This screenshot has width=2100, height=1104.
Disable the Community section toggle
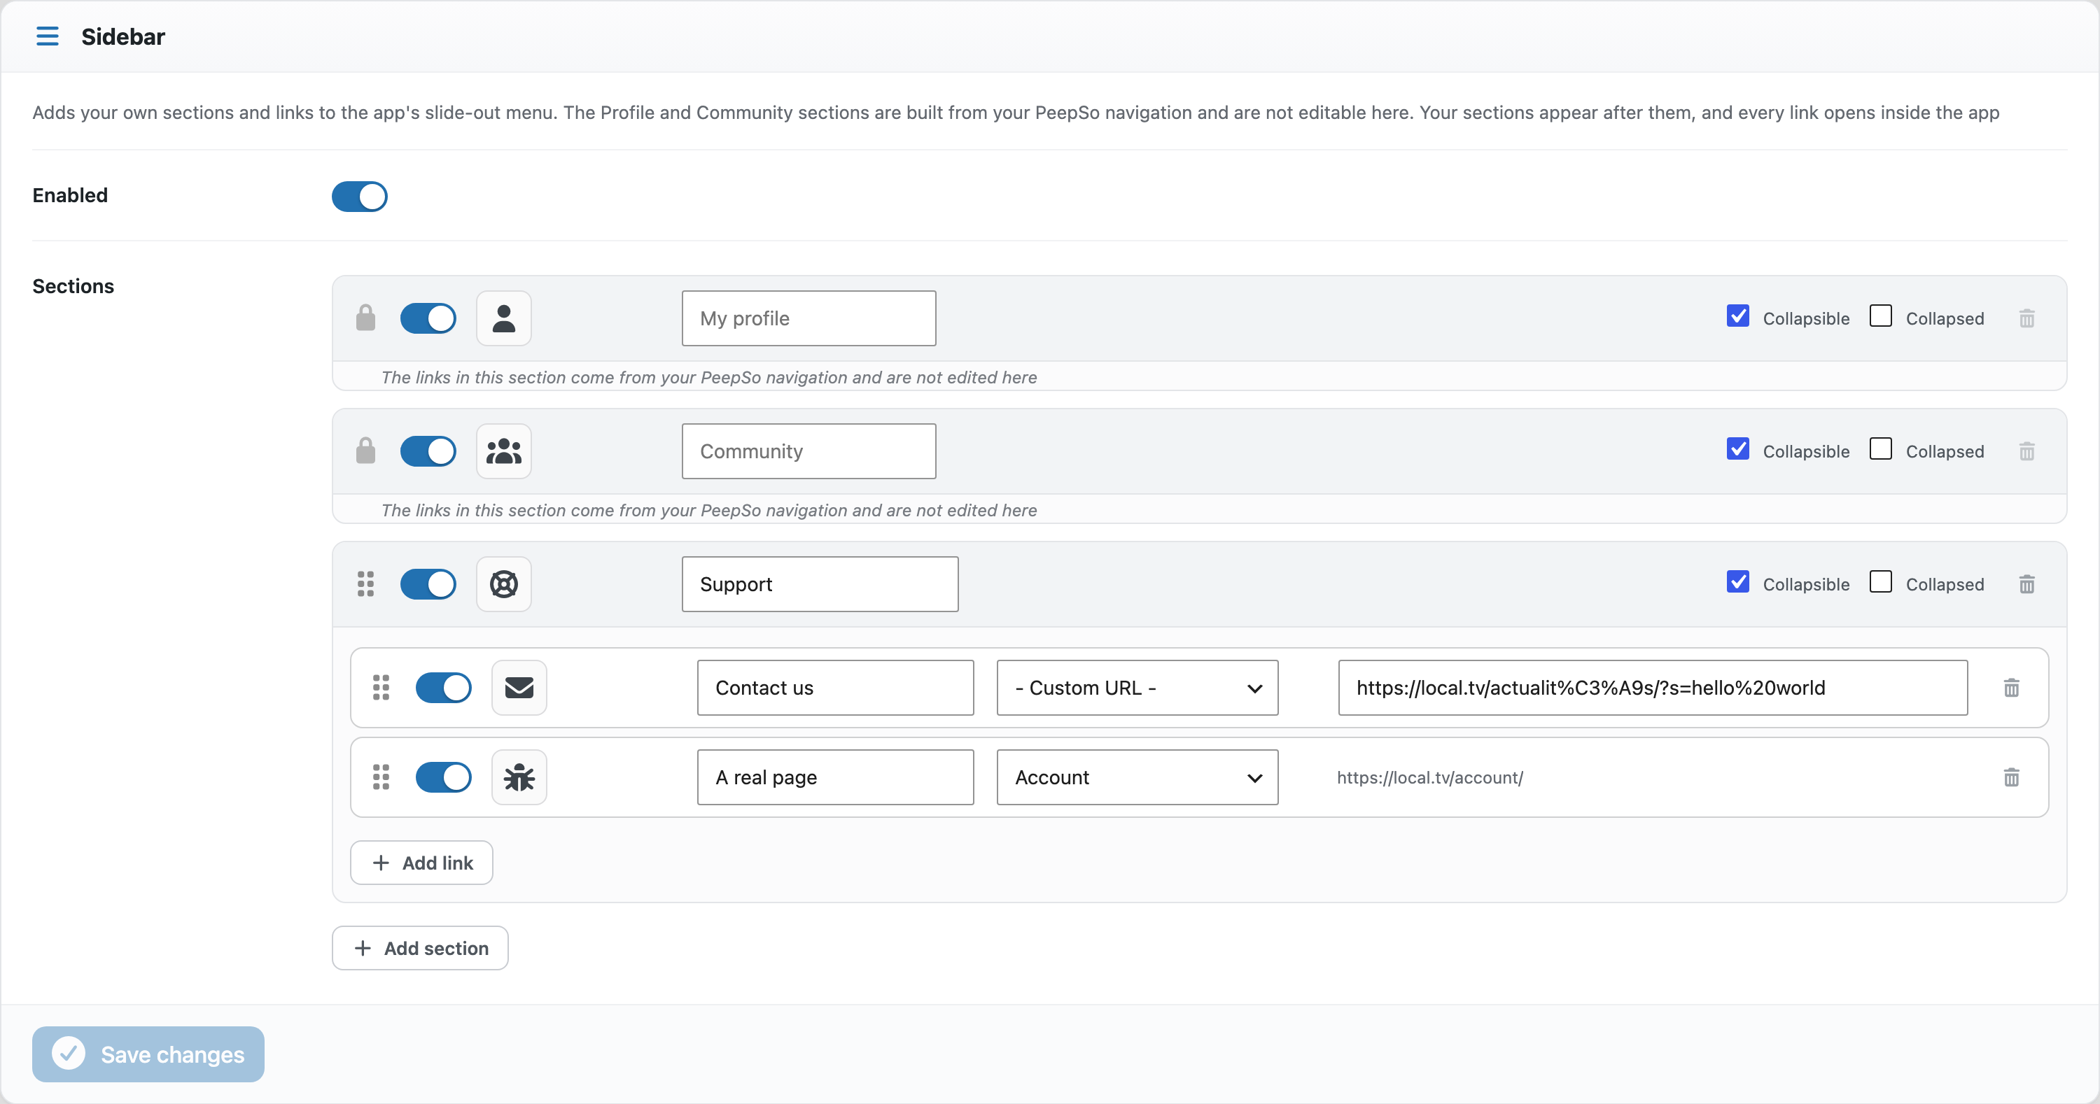(428, 451)
